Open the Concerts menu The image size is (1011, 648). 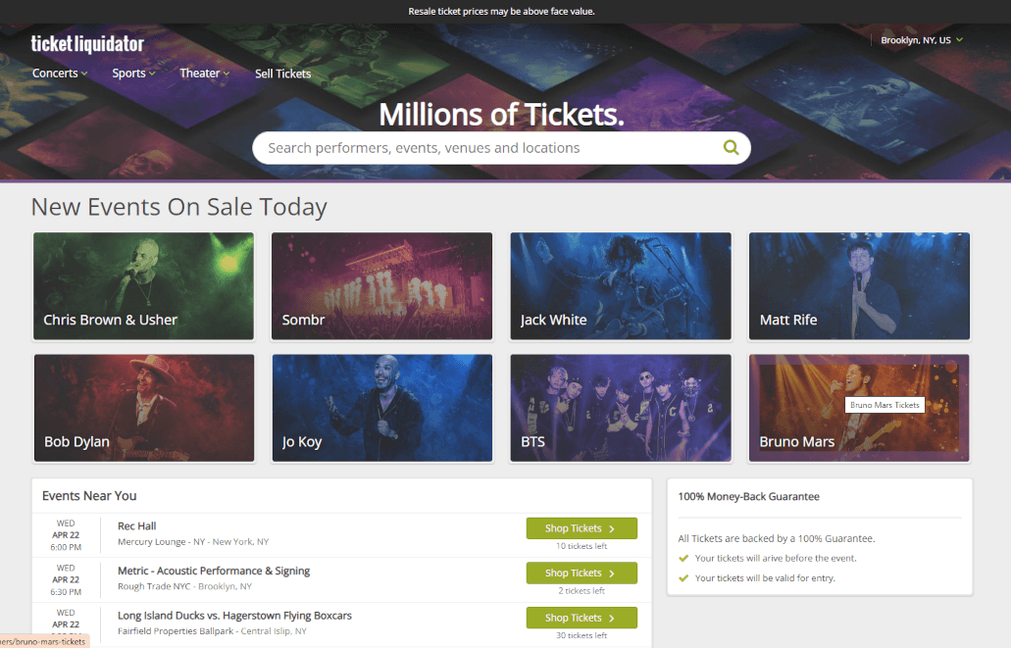click(x=60, y=74)
